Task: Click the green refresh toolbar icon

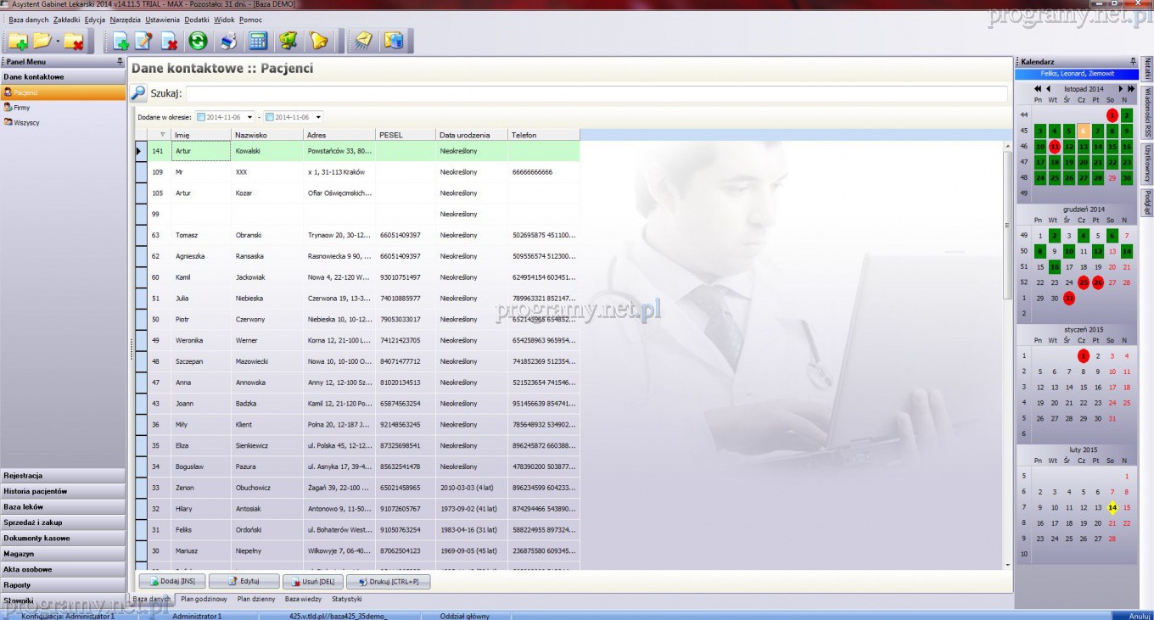Action: (198, 41)
